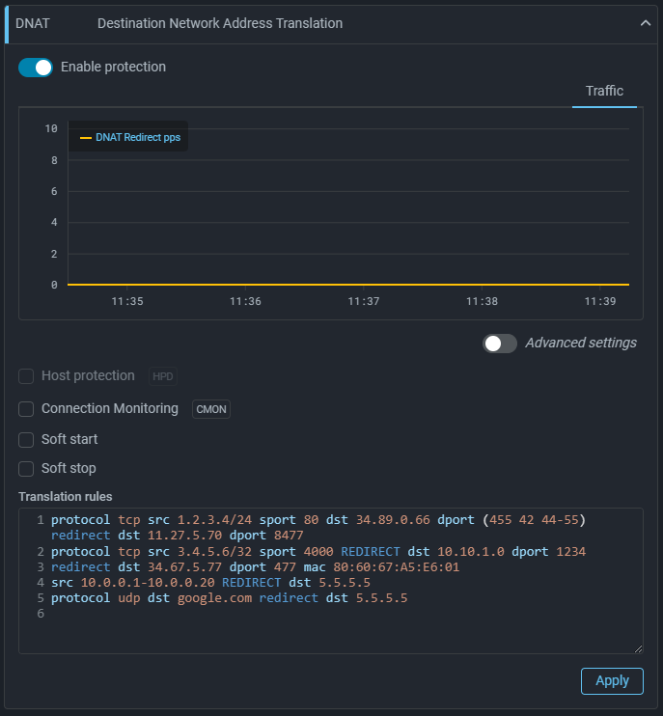The width and height of the screenshot is (663, 716).
Task: Tick the Soft start checkbox
Action: 26,440
